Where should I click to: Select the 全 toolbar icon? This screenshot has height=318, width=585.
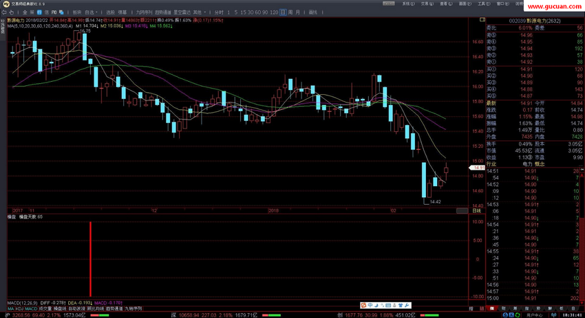pyautogui.click(x=25, y=12)
